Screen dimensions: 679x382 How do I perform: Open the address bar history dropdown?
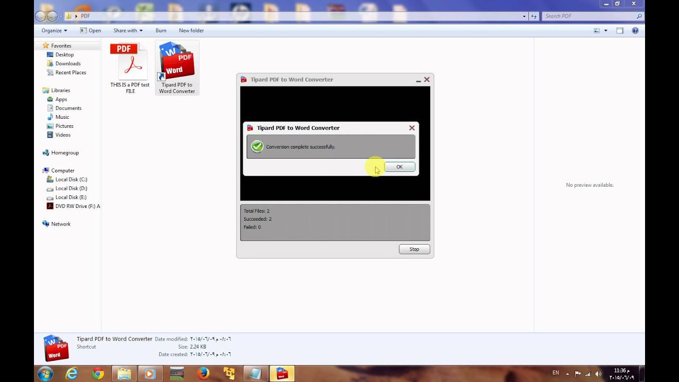525,16
